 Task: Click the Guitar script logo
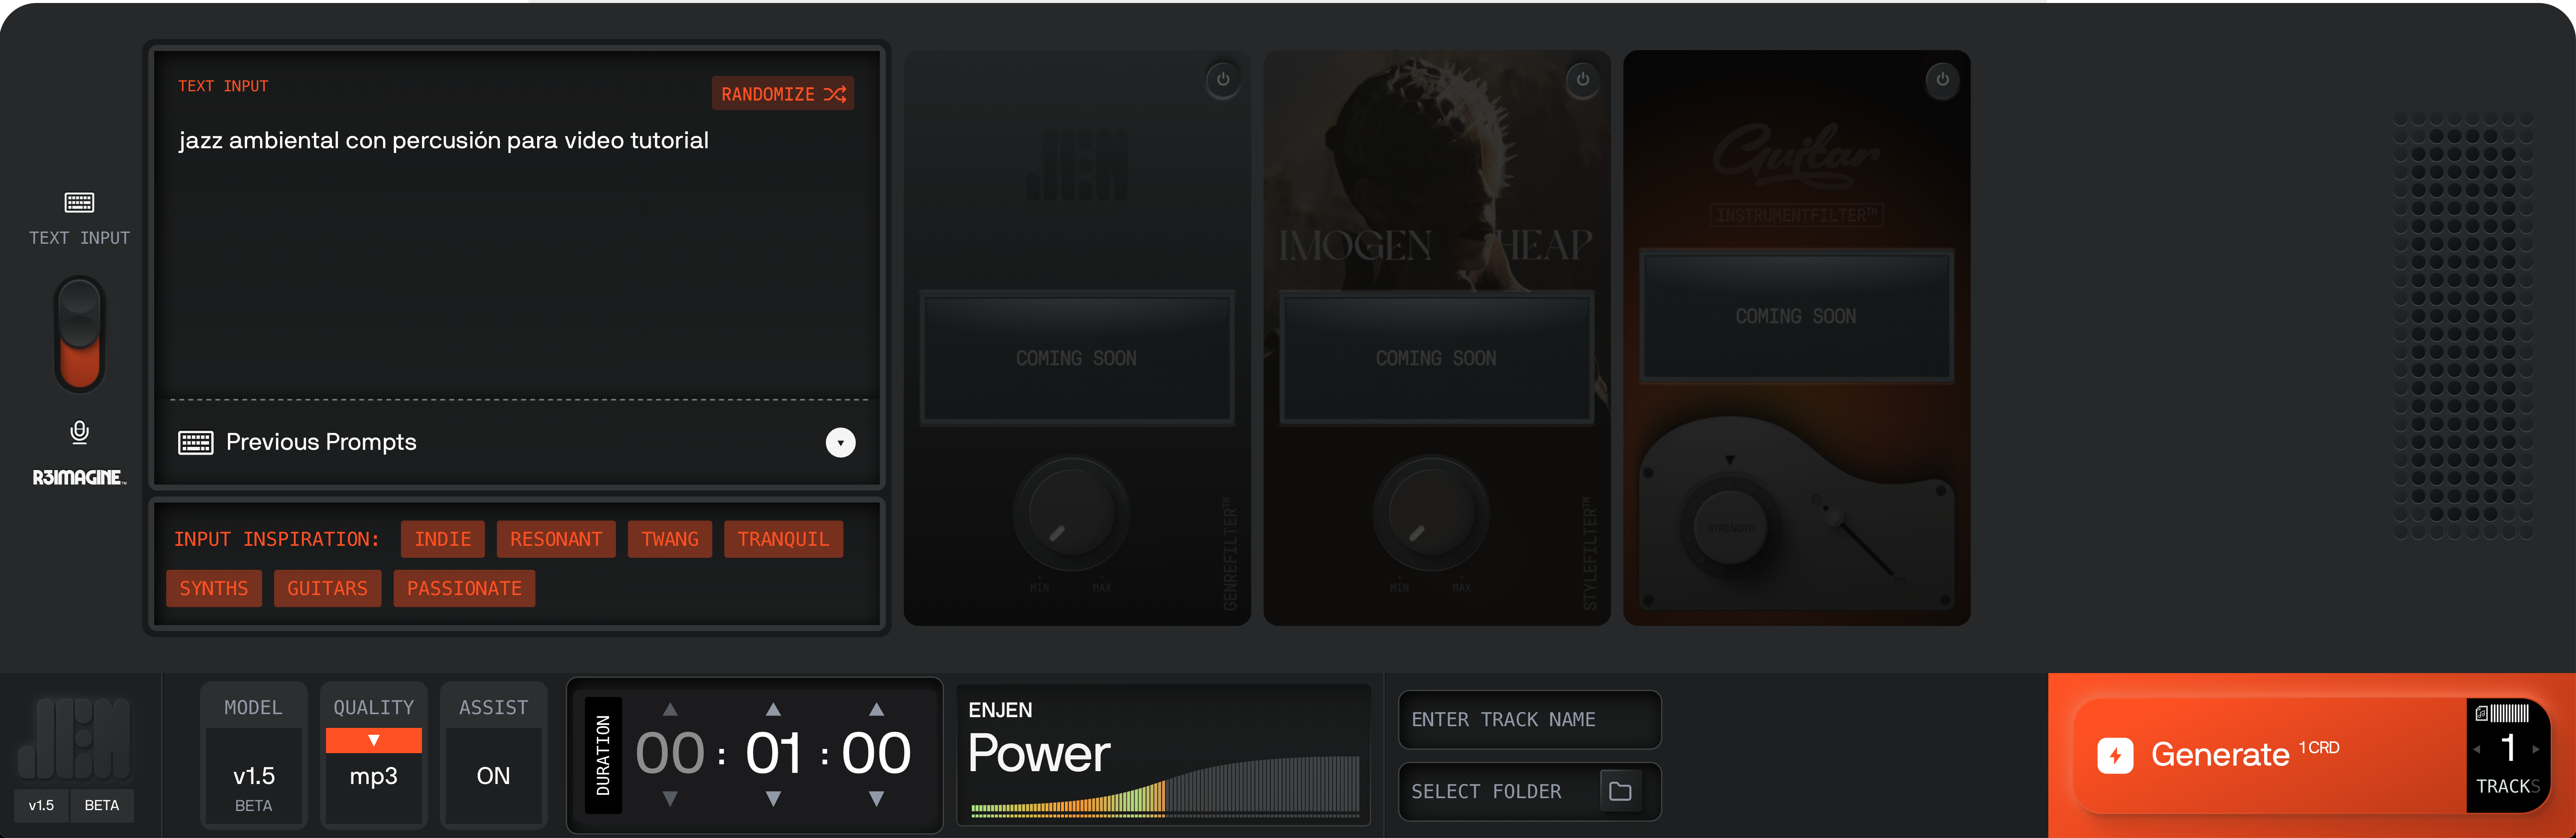1796,156
